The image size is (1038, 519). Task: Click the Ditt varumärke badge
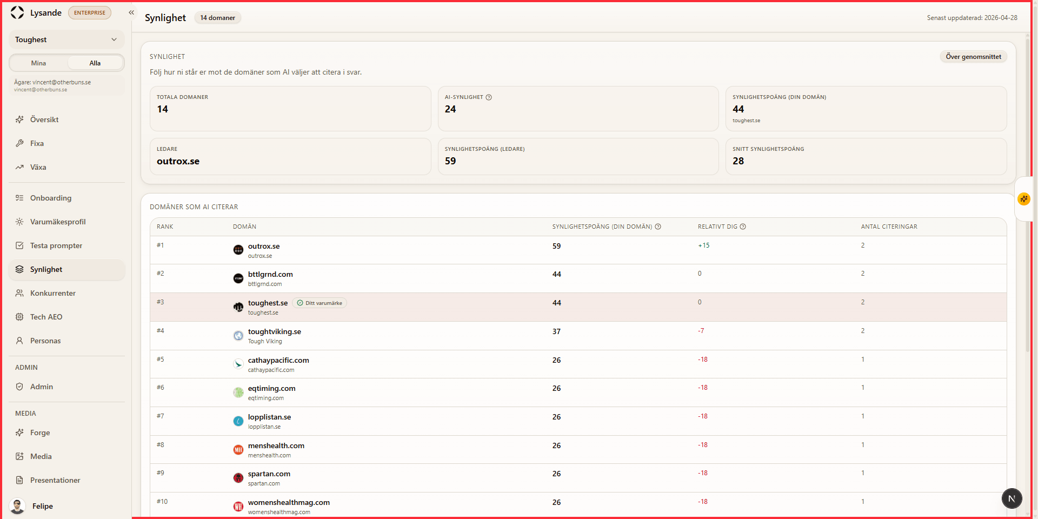tap(320, 303)
